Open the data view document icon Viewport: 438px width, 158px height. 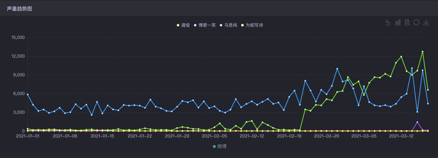(407, 23)
